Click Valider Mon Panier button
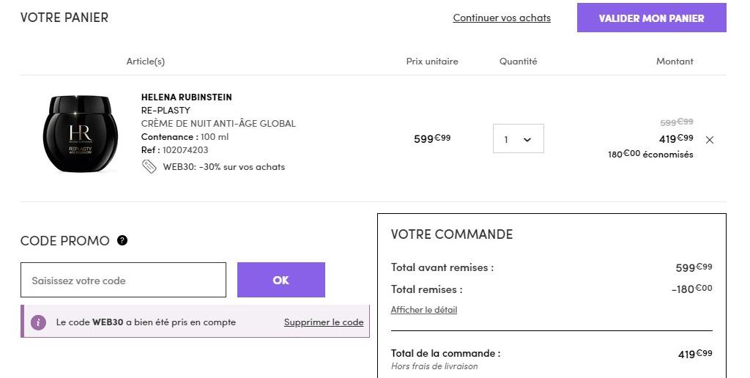 [651, 18]
